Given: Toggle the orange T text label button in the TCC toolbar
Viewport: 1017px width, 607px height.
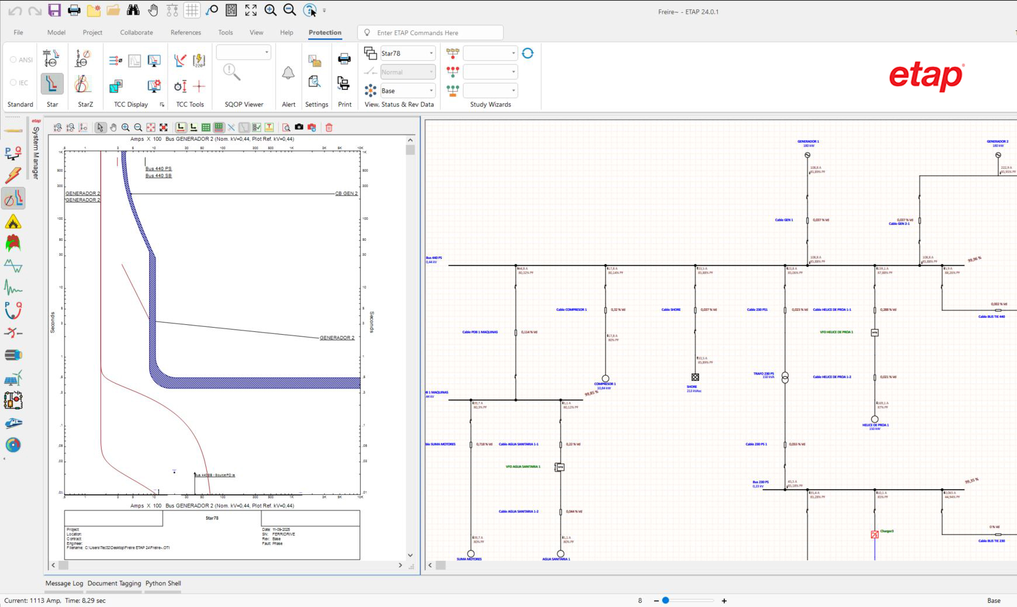Looking at the screenshot, I should [x=269, y=127].
